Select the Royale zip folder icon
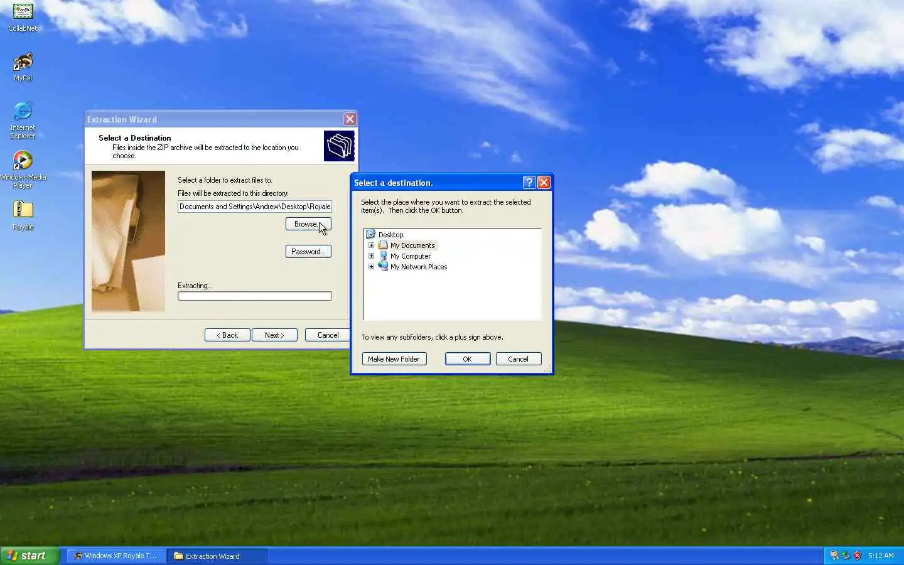Screen dimensions: 904x565 pos(23,215)
